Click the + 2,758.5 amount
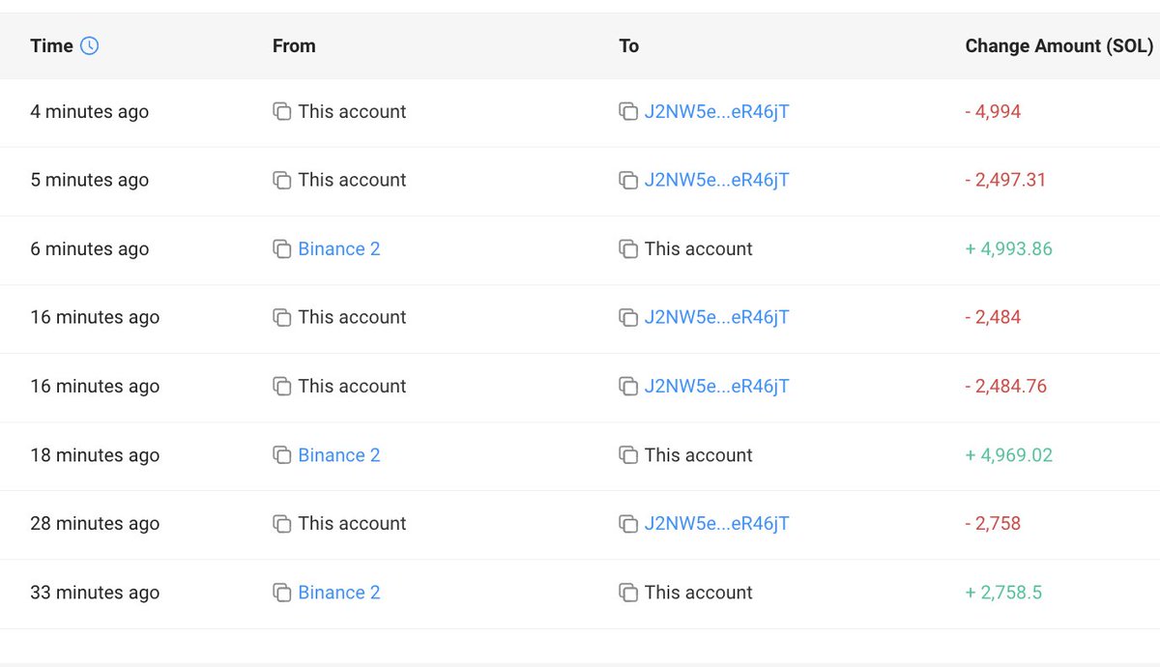Screen dimensions: 1160x667 tap(1003, 593)
